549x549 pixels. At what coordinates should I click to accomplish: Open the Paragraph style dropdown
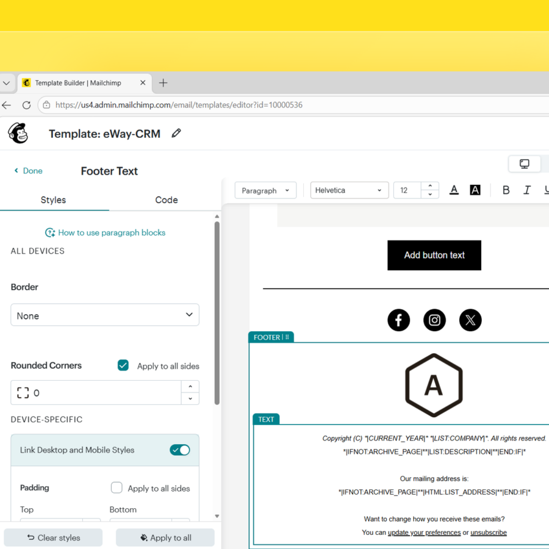265,190
